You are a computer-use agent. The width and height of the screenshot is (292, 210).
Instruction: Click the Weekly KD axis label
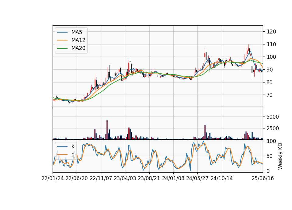(280, 156)
